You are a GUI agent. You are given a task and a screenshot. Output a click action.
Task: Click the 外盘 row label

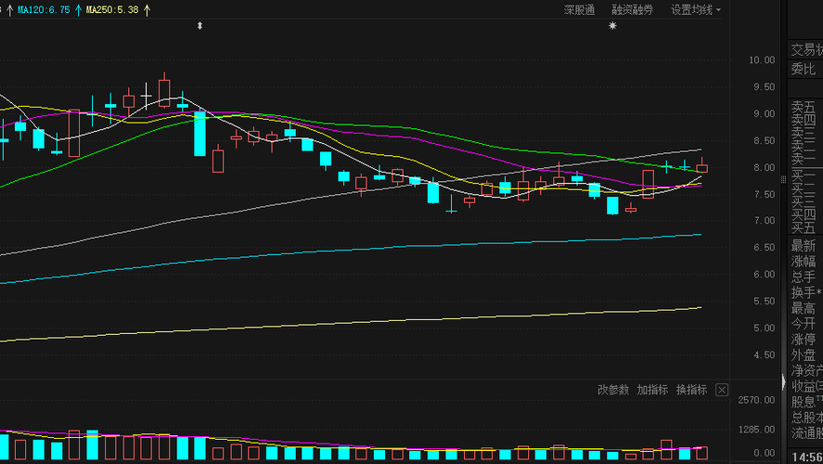(804, 354)
